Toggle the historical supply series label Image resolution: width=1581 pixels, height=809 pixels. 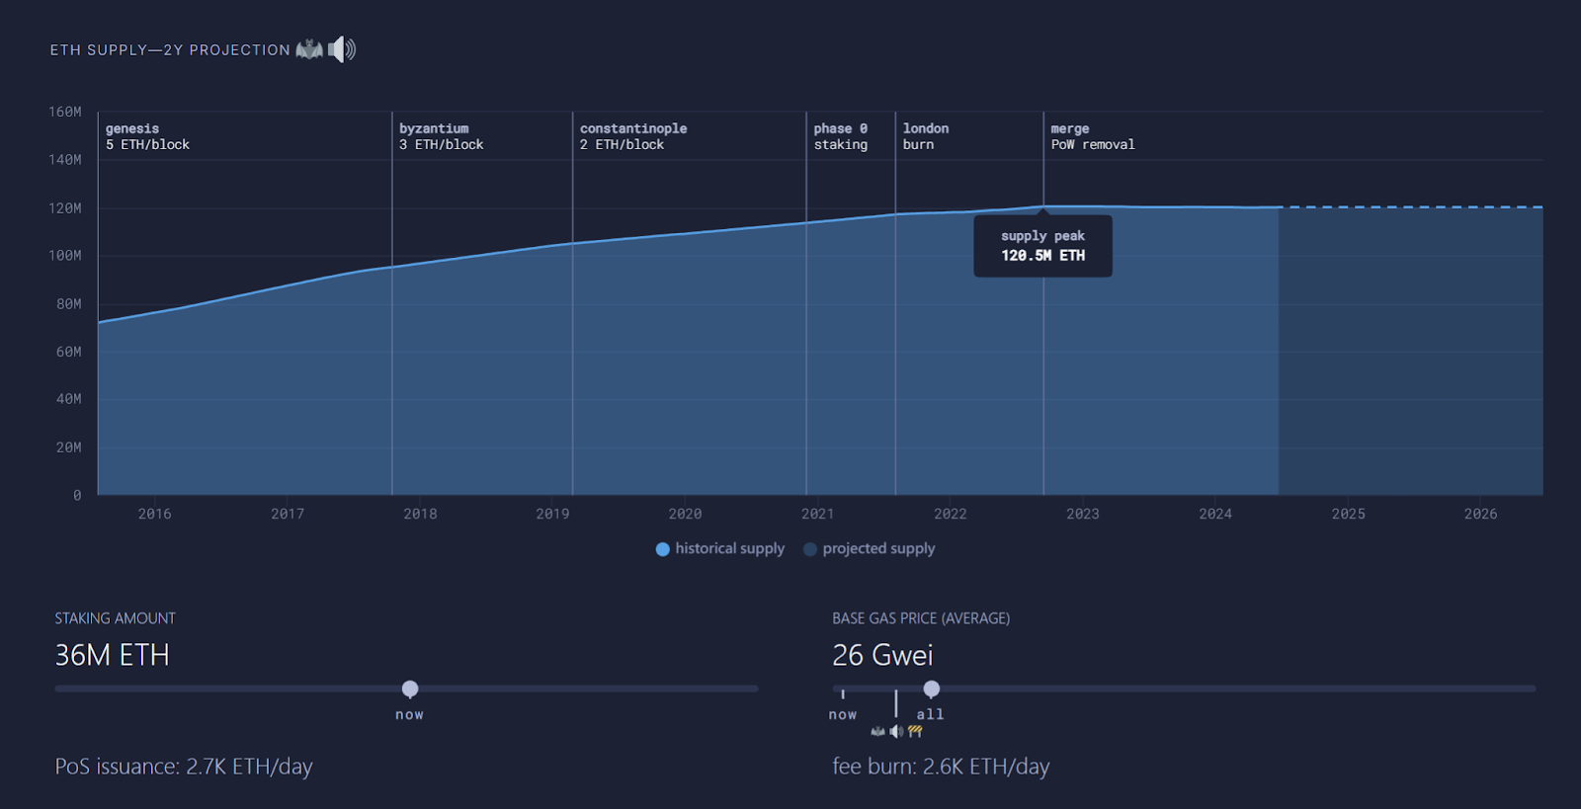(x=729, y=548)
